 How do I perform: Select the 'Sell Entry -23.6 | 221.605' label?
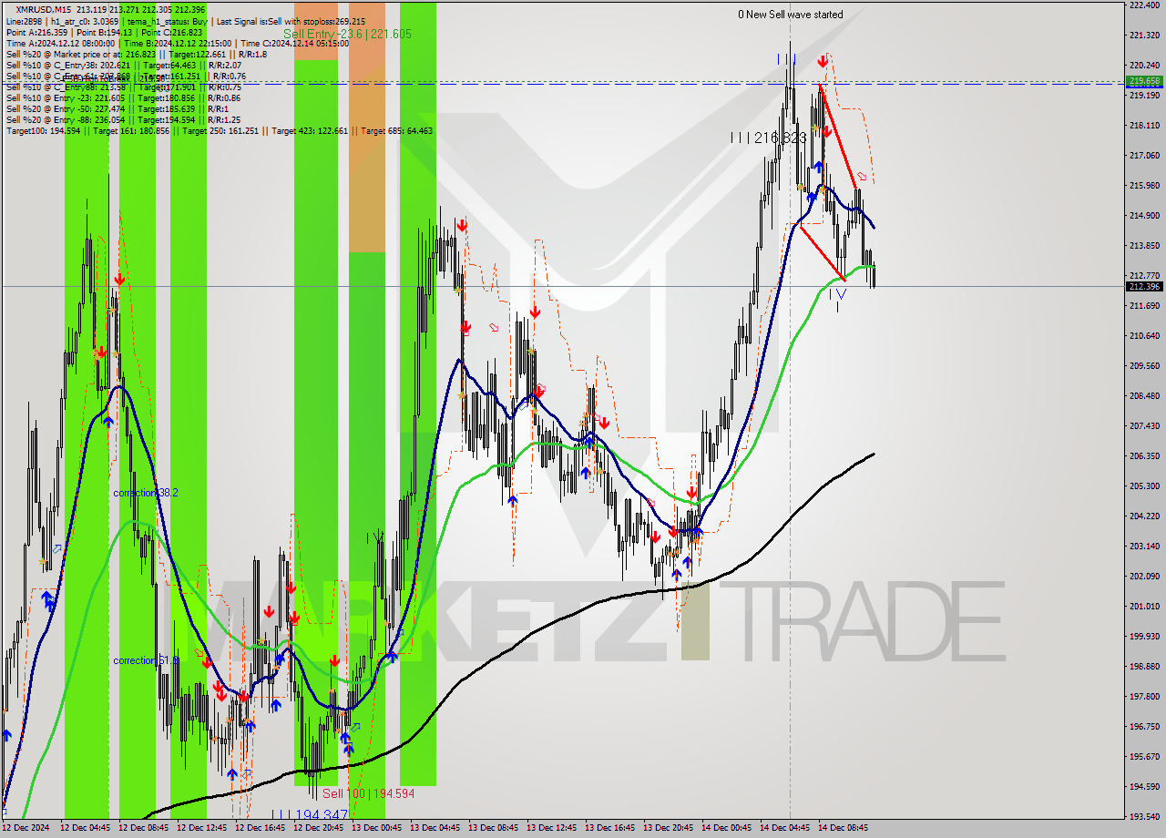347,34
